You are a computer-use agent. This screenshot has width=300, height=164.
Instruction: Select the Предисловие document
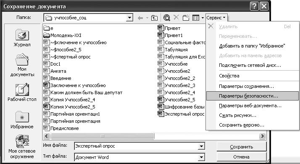61,128
